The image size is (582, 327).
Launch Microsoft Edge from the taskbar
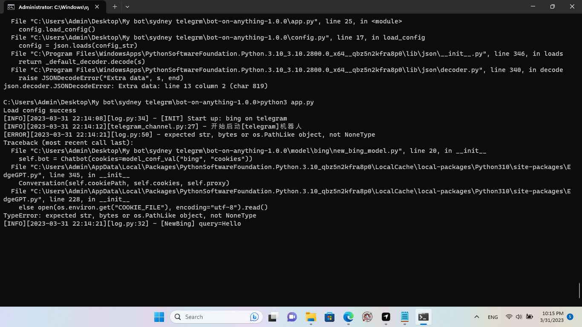tap(349, 317)
